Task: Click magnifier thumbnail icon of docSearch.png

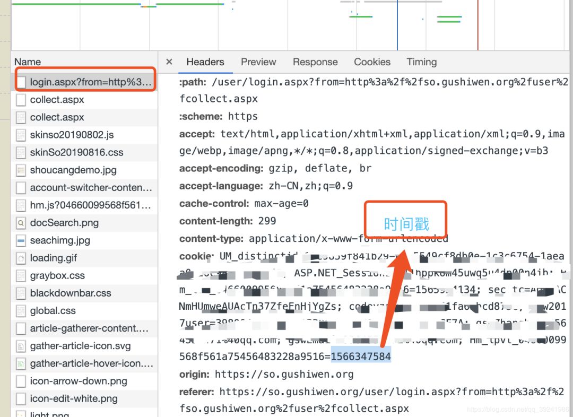Action: 21,223
